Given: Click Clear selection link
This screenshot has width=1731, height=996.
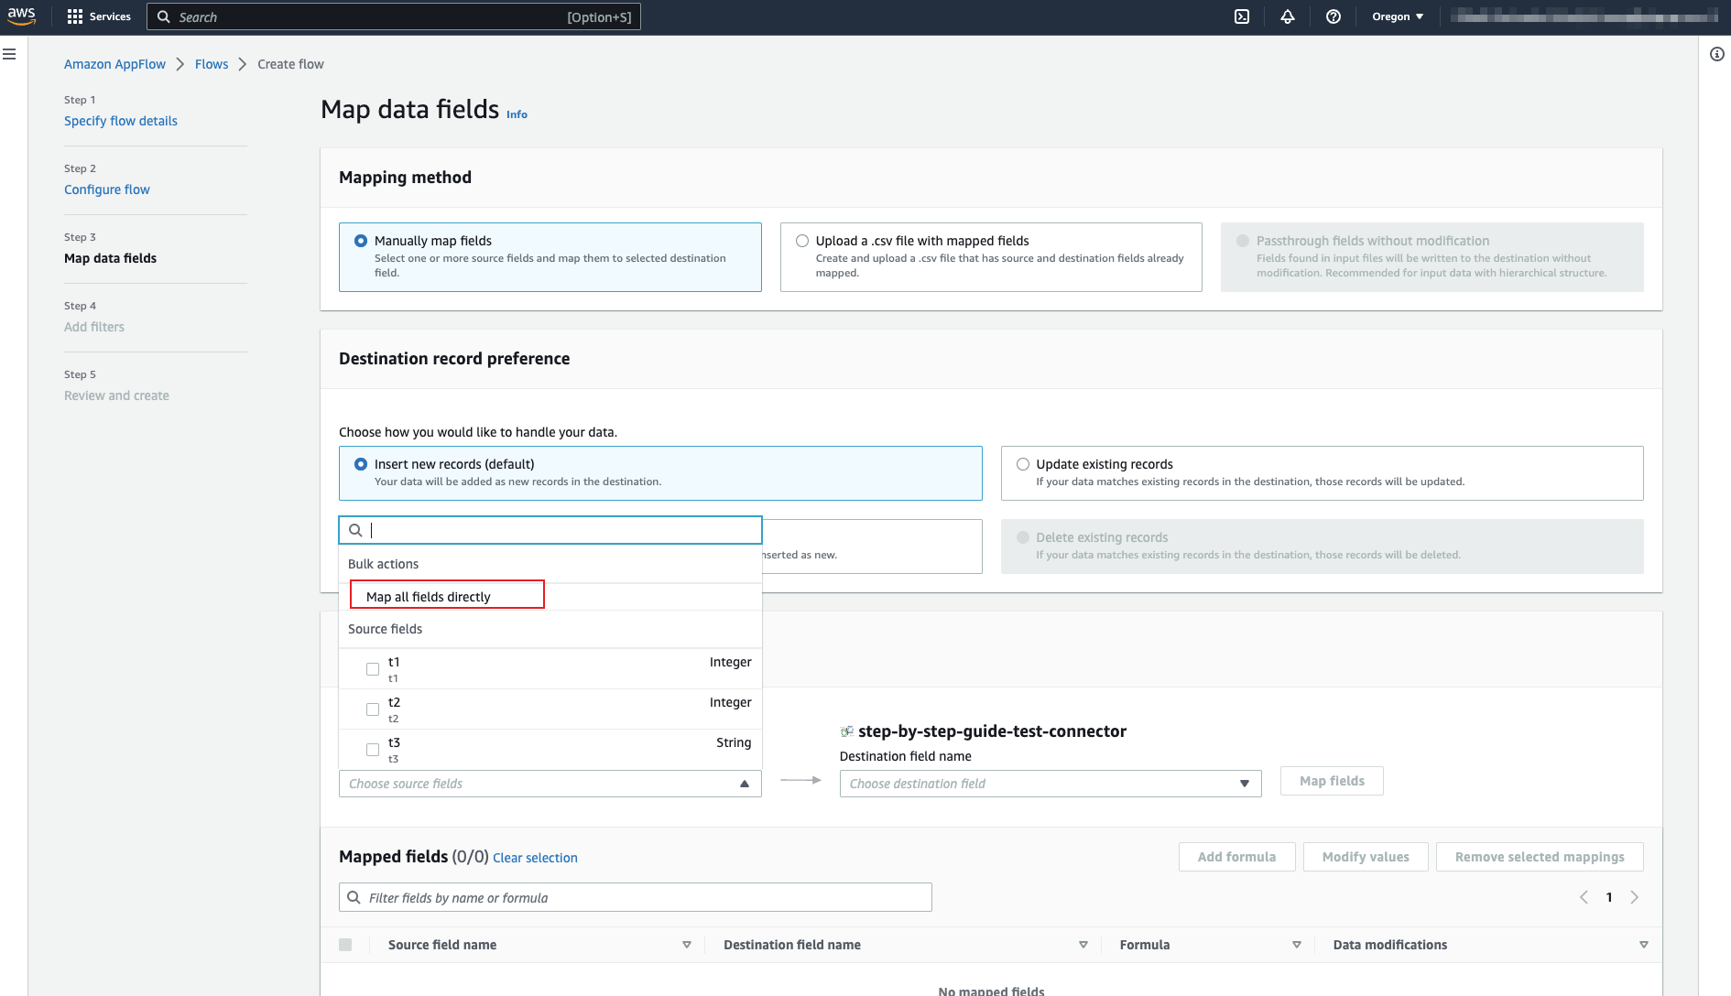Looking at the screenshot, I should click(x=535, y=858).
